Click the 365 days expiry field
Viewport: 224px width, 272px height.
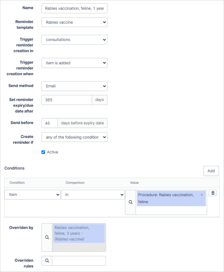67,100
